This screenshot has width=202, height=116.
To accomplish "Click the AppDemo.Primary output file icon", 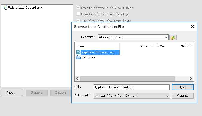I will coord(78,52).
